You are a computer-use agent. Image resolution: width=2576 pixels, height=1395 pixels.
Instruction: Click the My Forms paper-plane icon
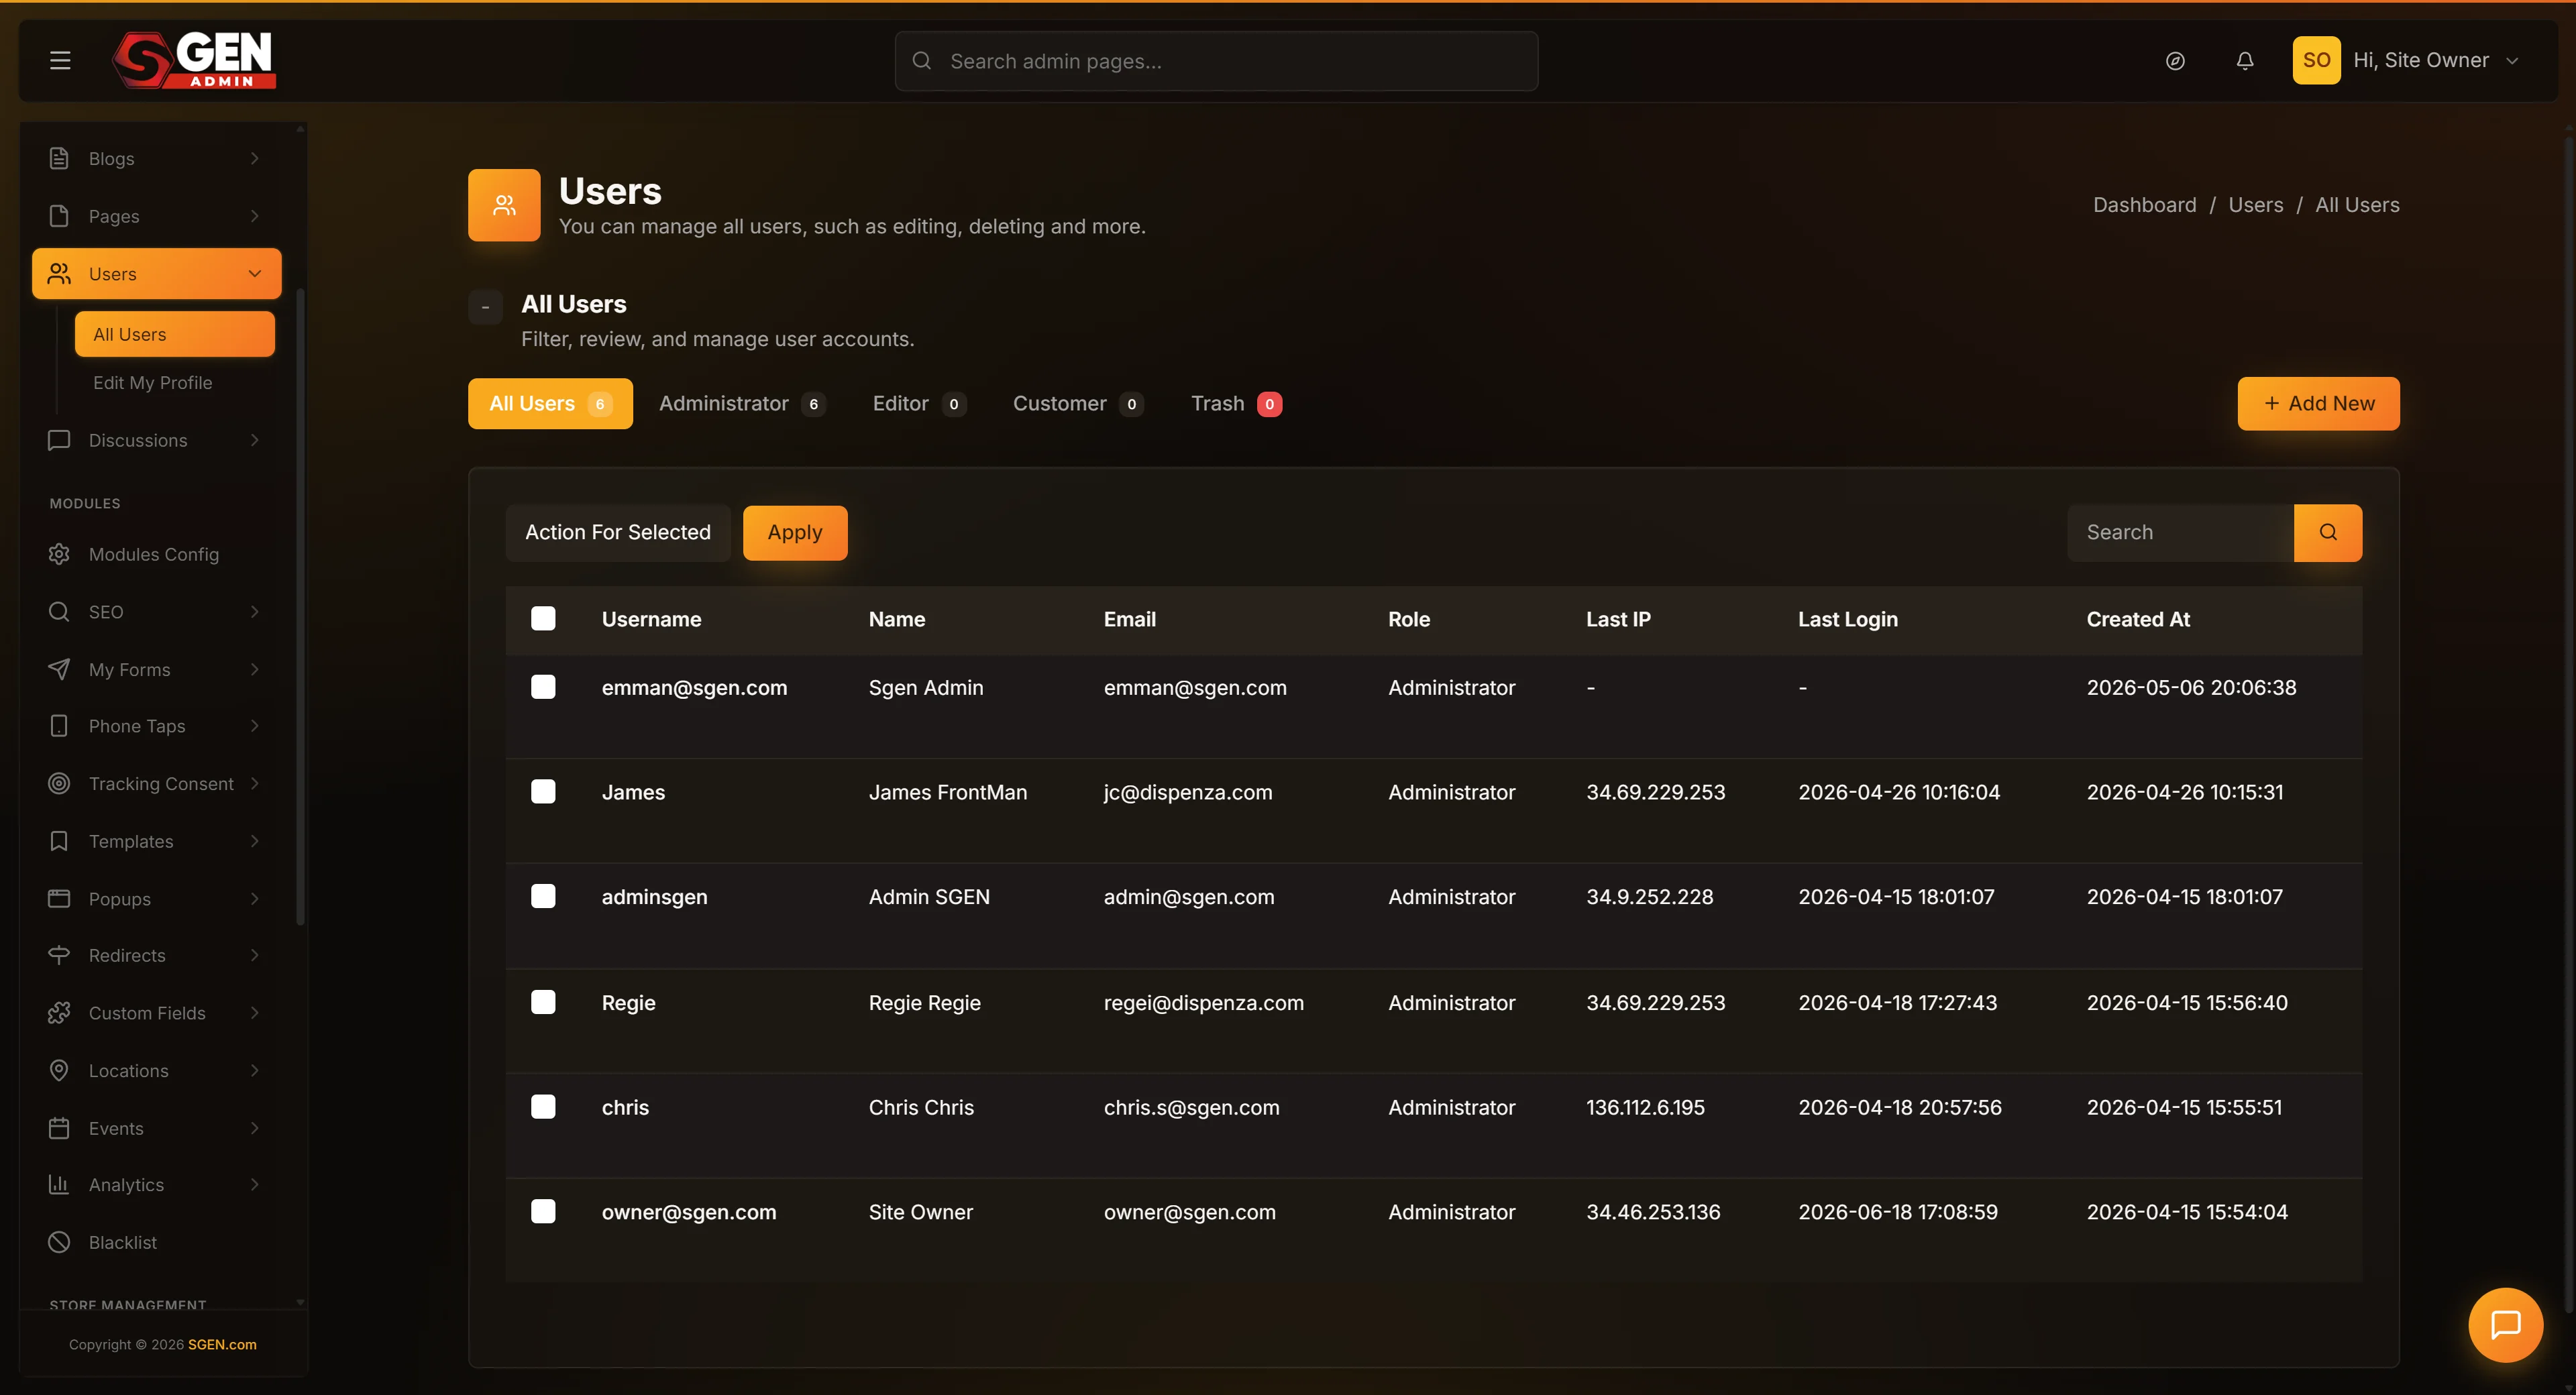(x=59, y=669)
